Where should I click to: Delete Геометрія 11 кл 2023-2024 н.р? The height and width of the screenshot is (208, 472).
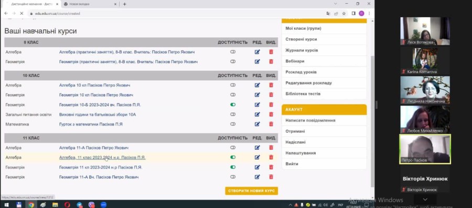271,167
